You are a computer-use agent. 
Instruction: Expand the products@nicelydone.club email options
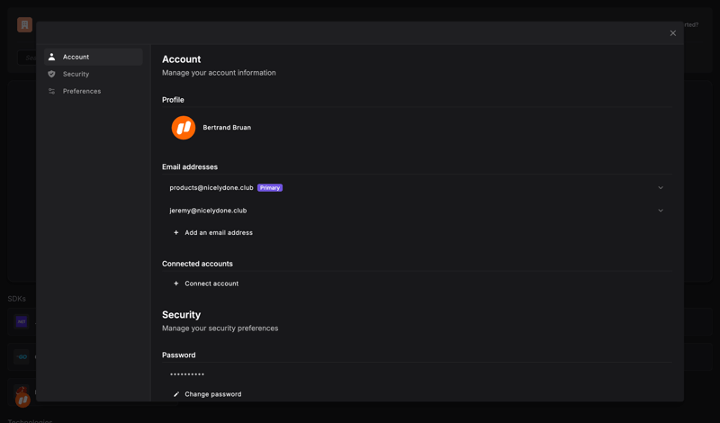(661, 188)
